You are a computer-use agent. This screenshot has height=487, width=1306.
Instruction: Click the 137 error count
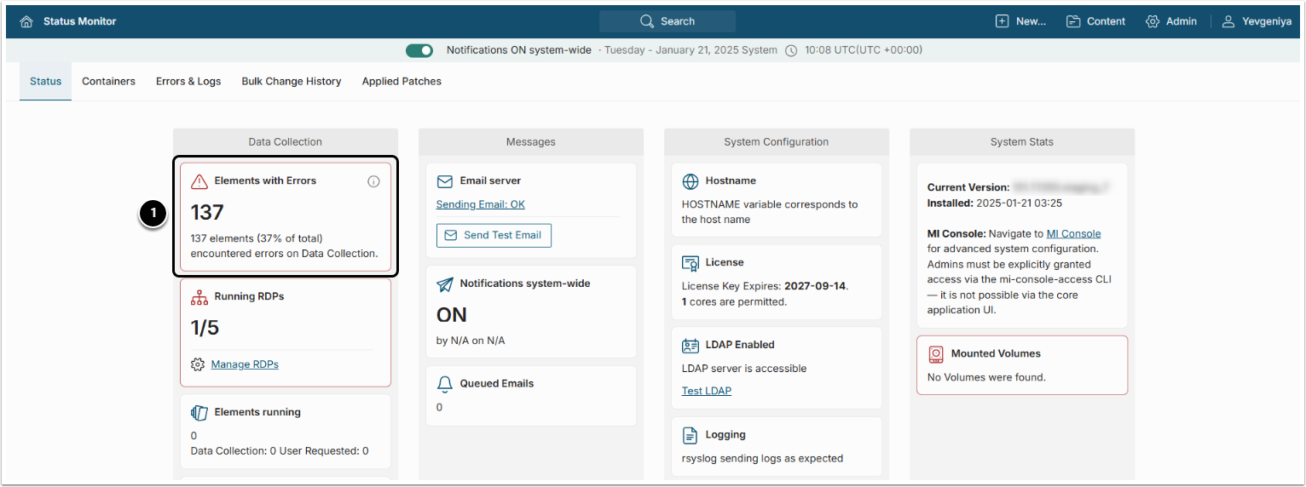(x=207, y=212)
